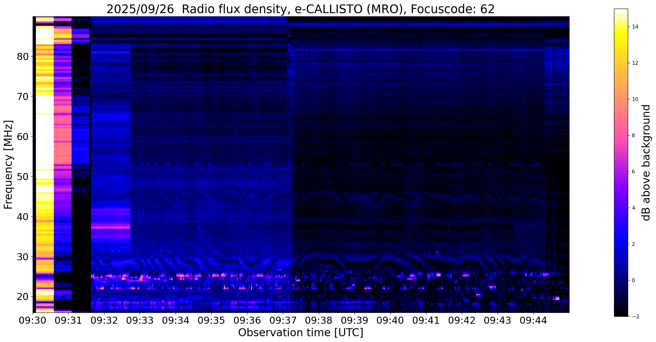Screen dimensions: 656x342
Task: Click the 09:33 time tick label
Action: (140, 320)
